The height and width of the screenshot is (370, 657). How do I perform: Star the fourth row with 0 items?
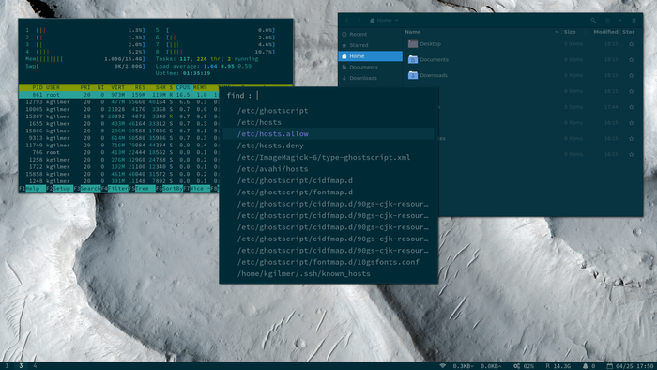pyautogui.click(x=631, y=91)
